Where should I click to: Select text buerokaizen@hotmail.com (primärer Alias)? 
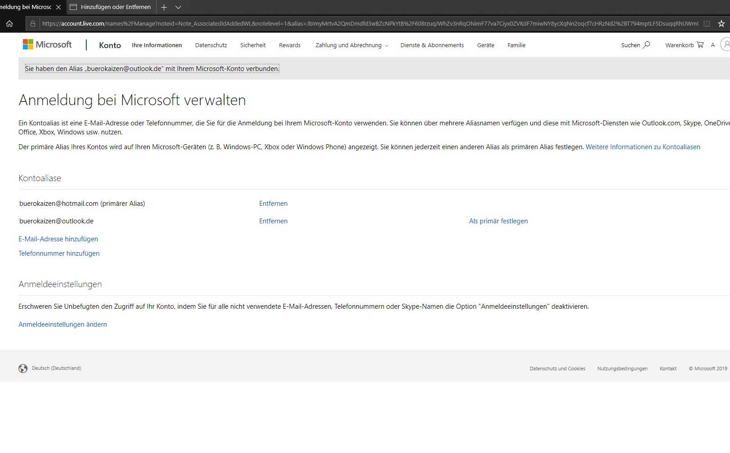[x=82, y=204]
